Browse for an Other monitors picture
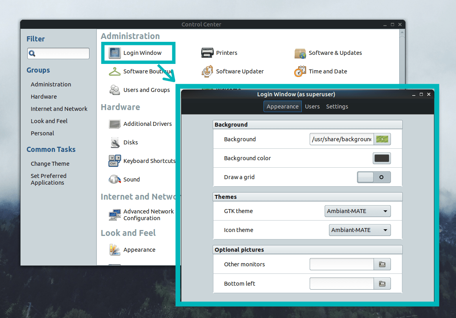Image resolution: width=456 pixels, height=318 pixels. pos(382,264)
